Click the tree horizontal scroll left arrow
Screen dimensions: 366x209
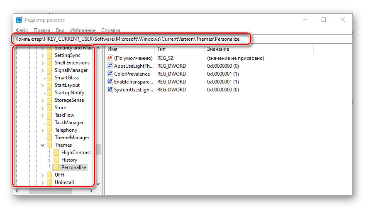pyautogui.click(x=17, y=191)
